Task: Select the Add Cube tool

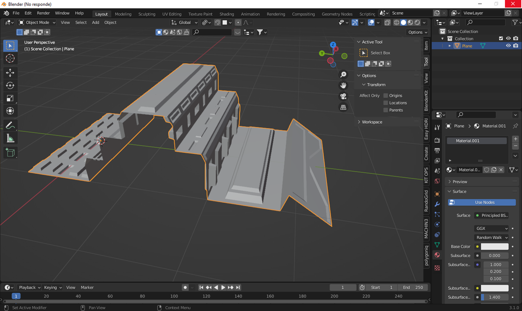Action: 10,153
